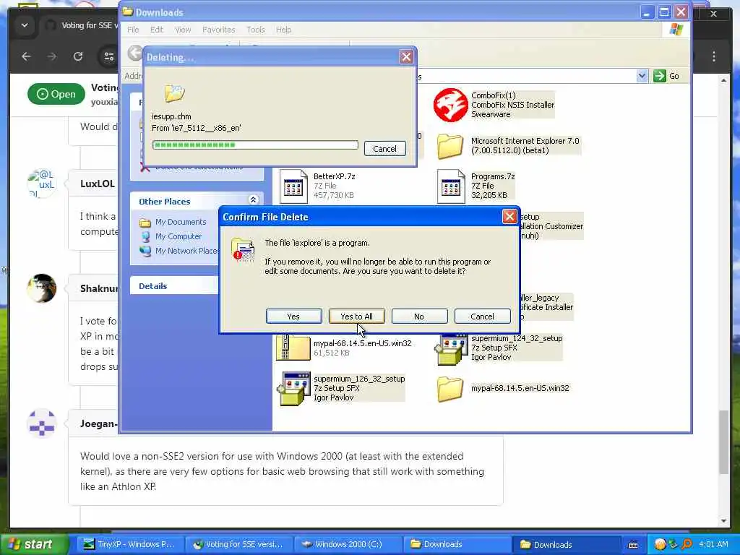The width and height of the screenshot is (740, 555).
Task: Cancel the Deleting progress dialog
Action: (x=384, y=149)
